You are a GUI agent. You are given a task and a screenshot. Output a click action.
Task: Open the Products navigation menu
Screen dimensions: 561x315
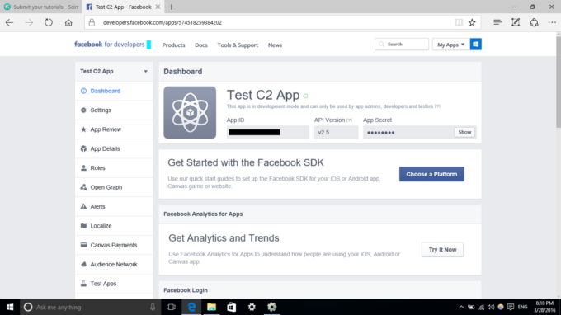(x=173, y=45)
